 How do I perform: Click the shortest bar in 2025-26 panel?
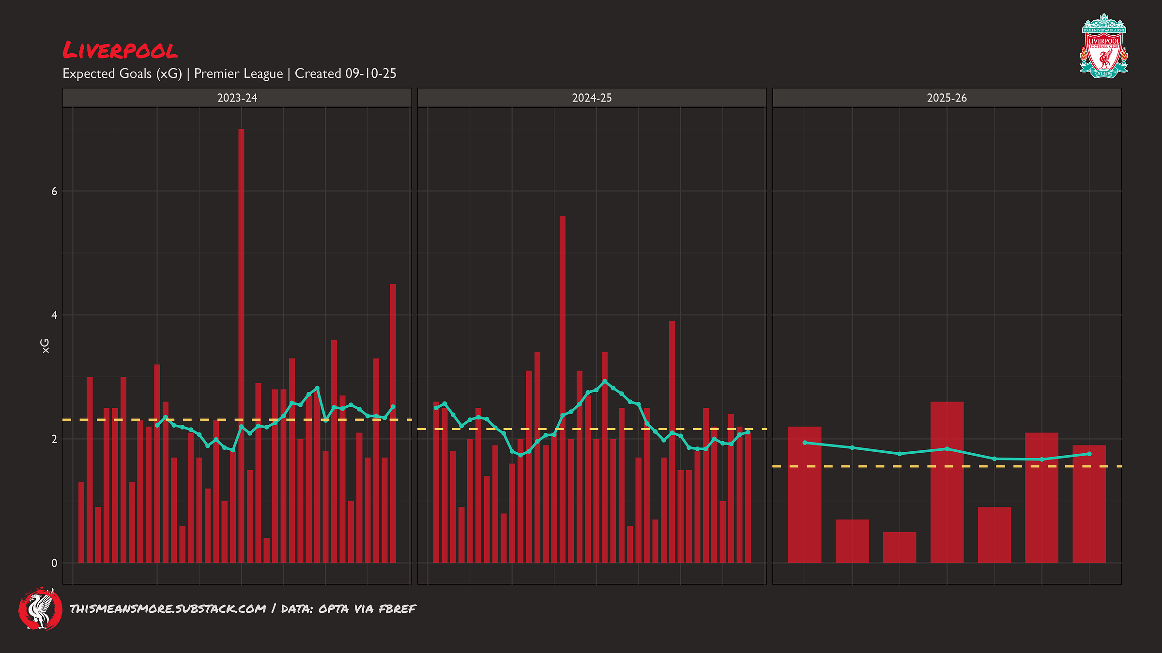click(899, 548)
